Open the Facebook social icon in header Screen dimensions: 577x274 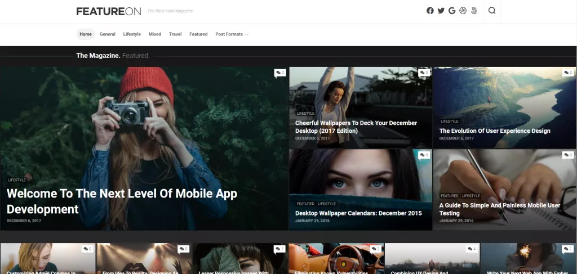(x=430, y=11)
